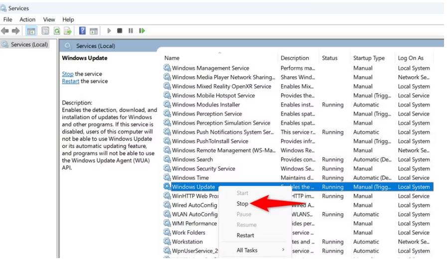
Task: Click gear icon of Windows Modules Installer
Action: pos(167,105)
